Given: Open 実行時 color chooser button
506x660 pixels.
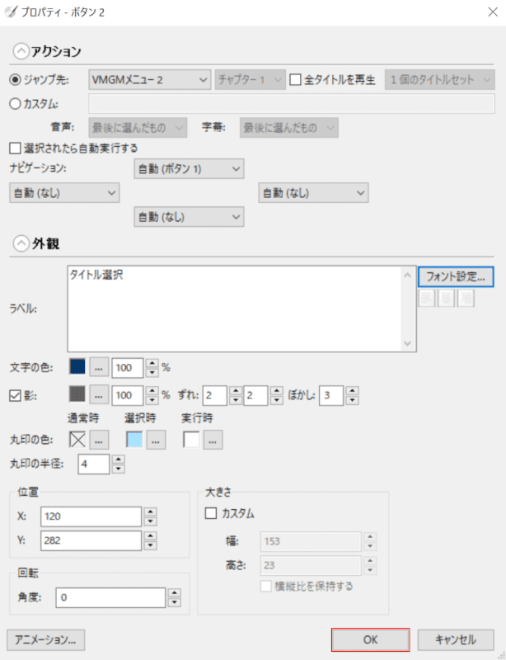Looking at the screenshot, I should point(213,441).
